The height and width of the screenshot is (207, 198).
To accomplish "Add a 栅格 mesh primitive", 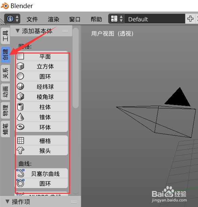I will coord(42,141).
